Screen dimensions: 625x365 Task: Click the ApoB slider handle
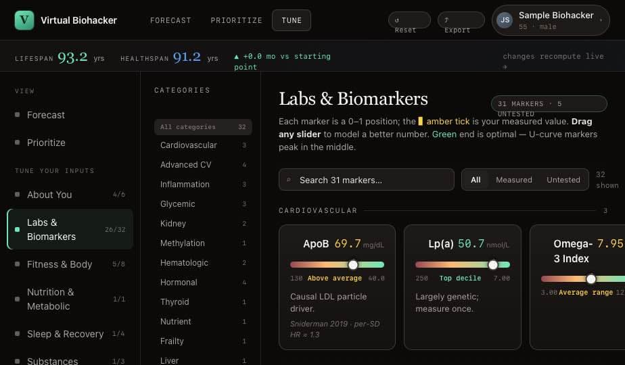point(353,264)
